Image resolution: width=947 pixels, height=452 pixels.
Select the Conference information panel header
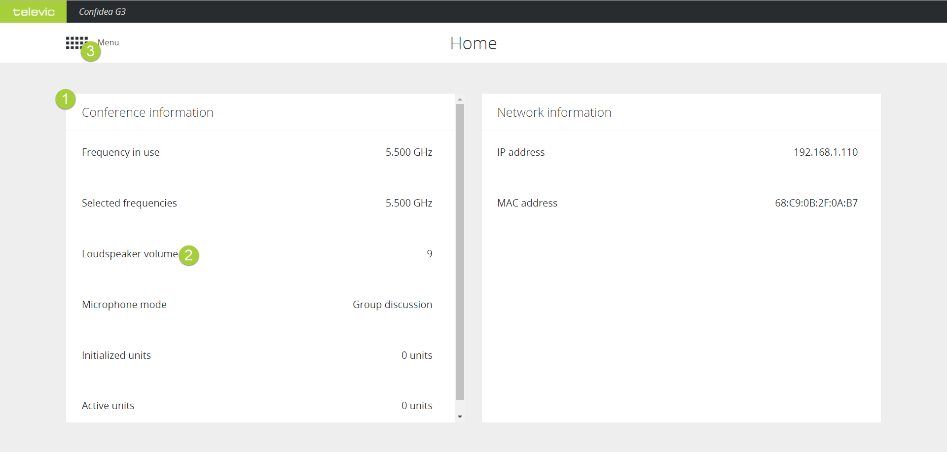(x=147, y=112)
